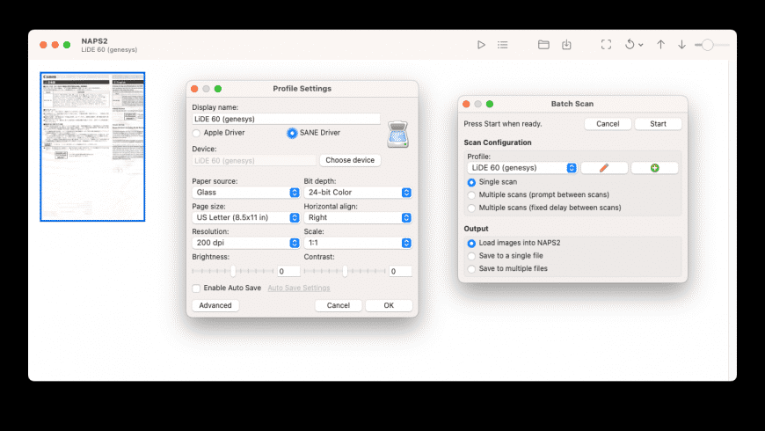Click the rotate icon in toolbar
765x431 pixels.
[x=630, y=44]
